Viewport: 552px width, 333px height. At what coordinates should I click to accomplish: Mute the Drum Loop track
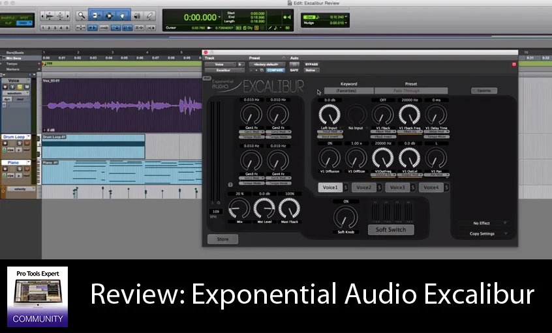(27, 143)
